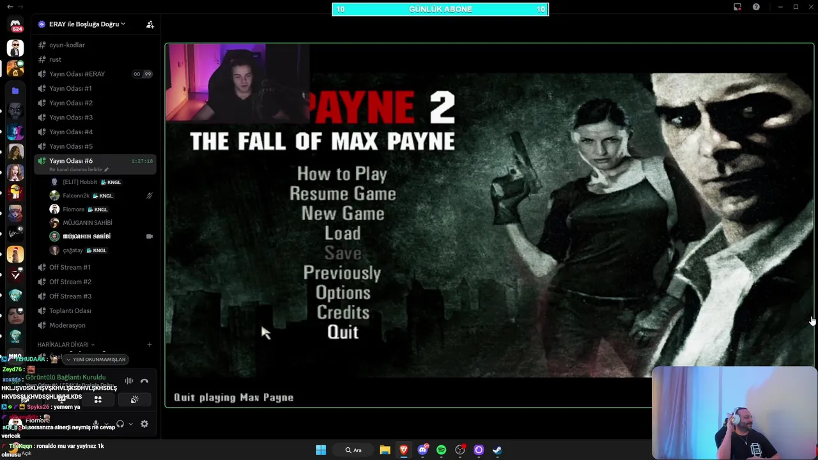Join Off Stream #2 voice channel
This screenshot has width=818, height=460.
point(95,282)
